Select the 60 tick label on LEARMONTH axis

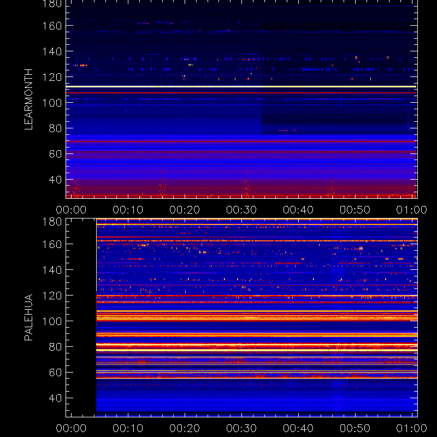pyautogui.click(x=55, y=154)
